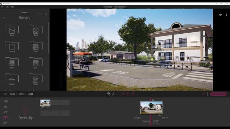
Task: Click More under the timeline keyframe
Action: 160,115
